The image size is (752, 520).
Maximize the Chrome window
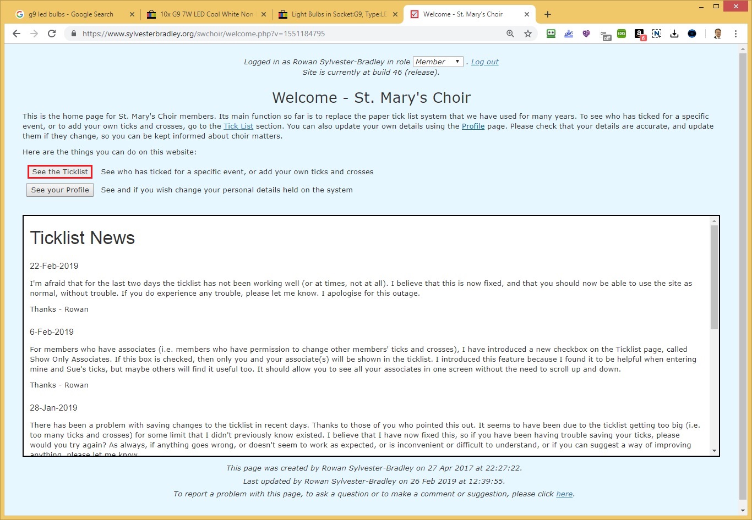point(716,7)
